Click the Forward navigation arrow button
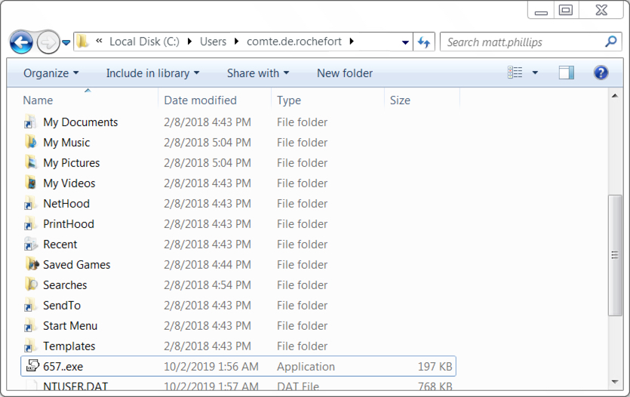Image resolution: width=630 pixels, height=397 pixels. [48, 42]
